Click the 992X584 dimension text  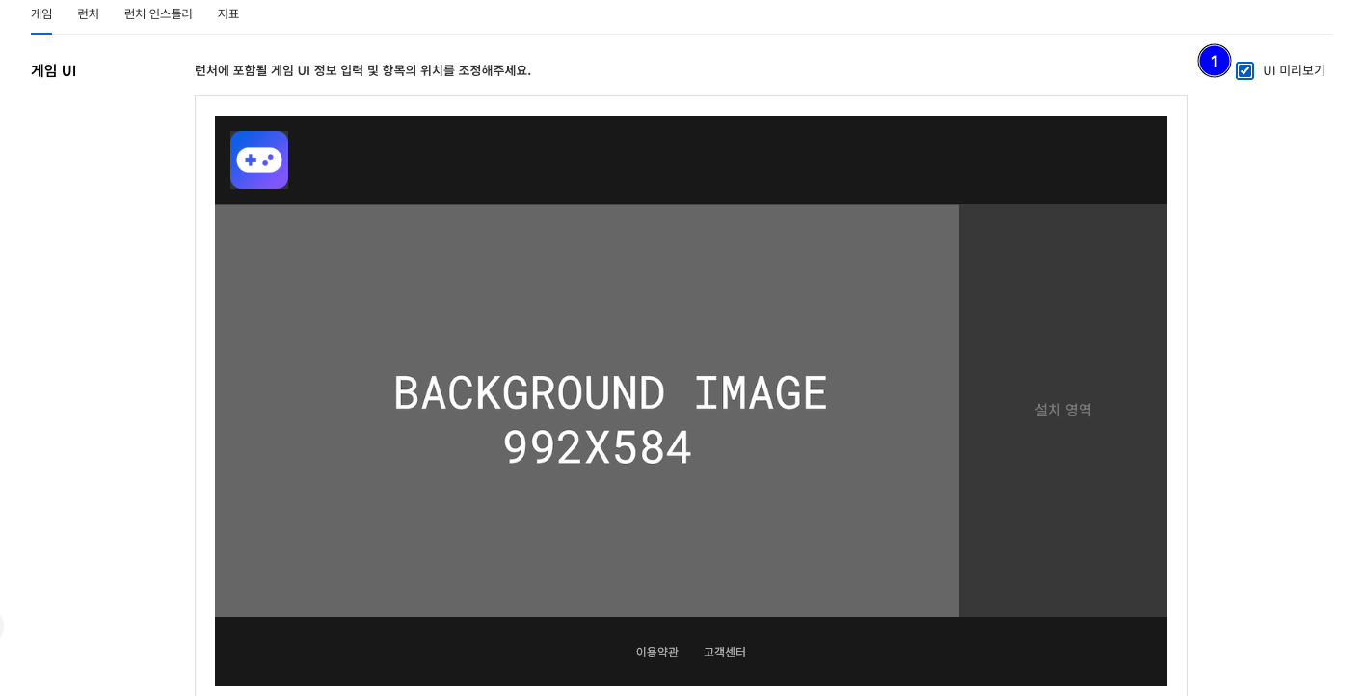tap(598, 448)
